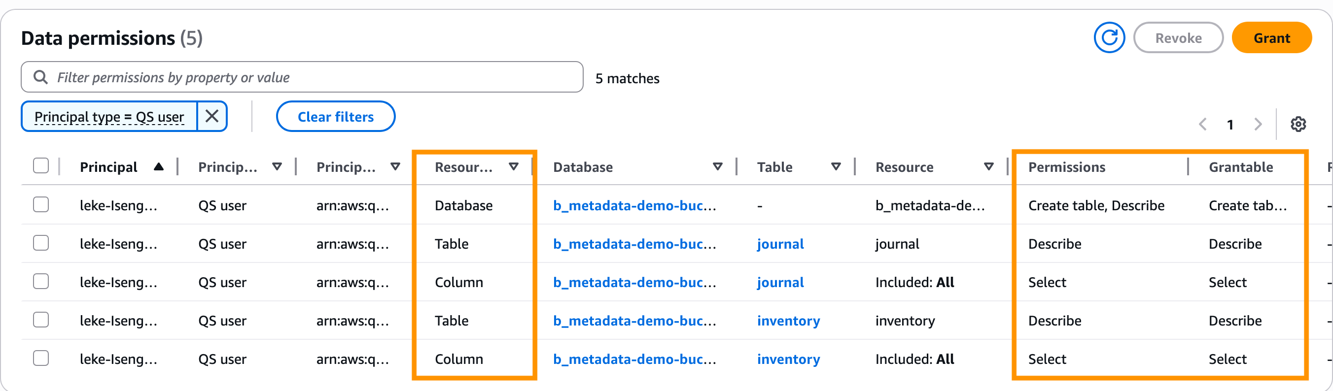Open database link in inventory Column row
This screenshot has height=391, width=1333.
634,359
